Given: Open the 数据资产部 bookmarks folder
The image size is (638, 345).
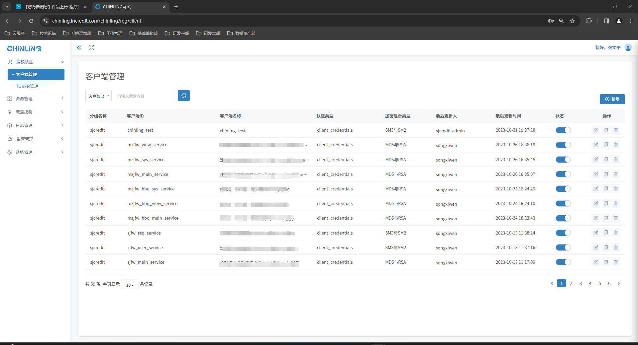Looking at the screenshot, I should (x=241, y=33).
